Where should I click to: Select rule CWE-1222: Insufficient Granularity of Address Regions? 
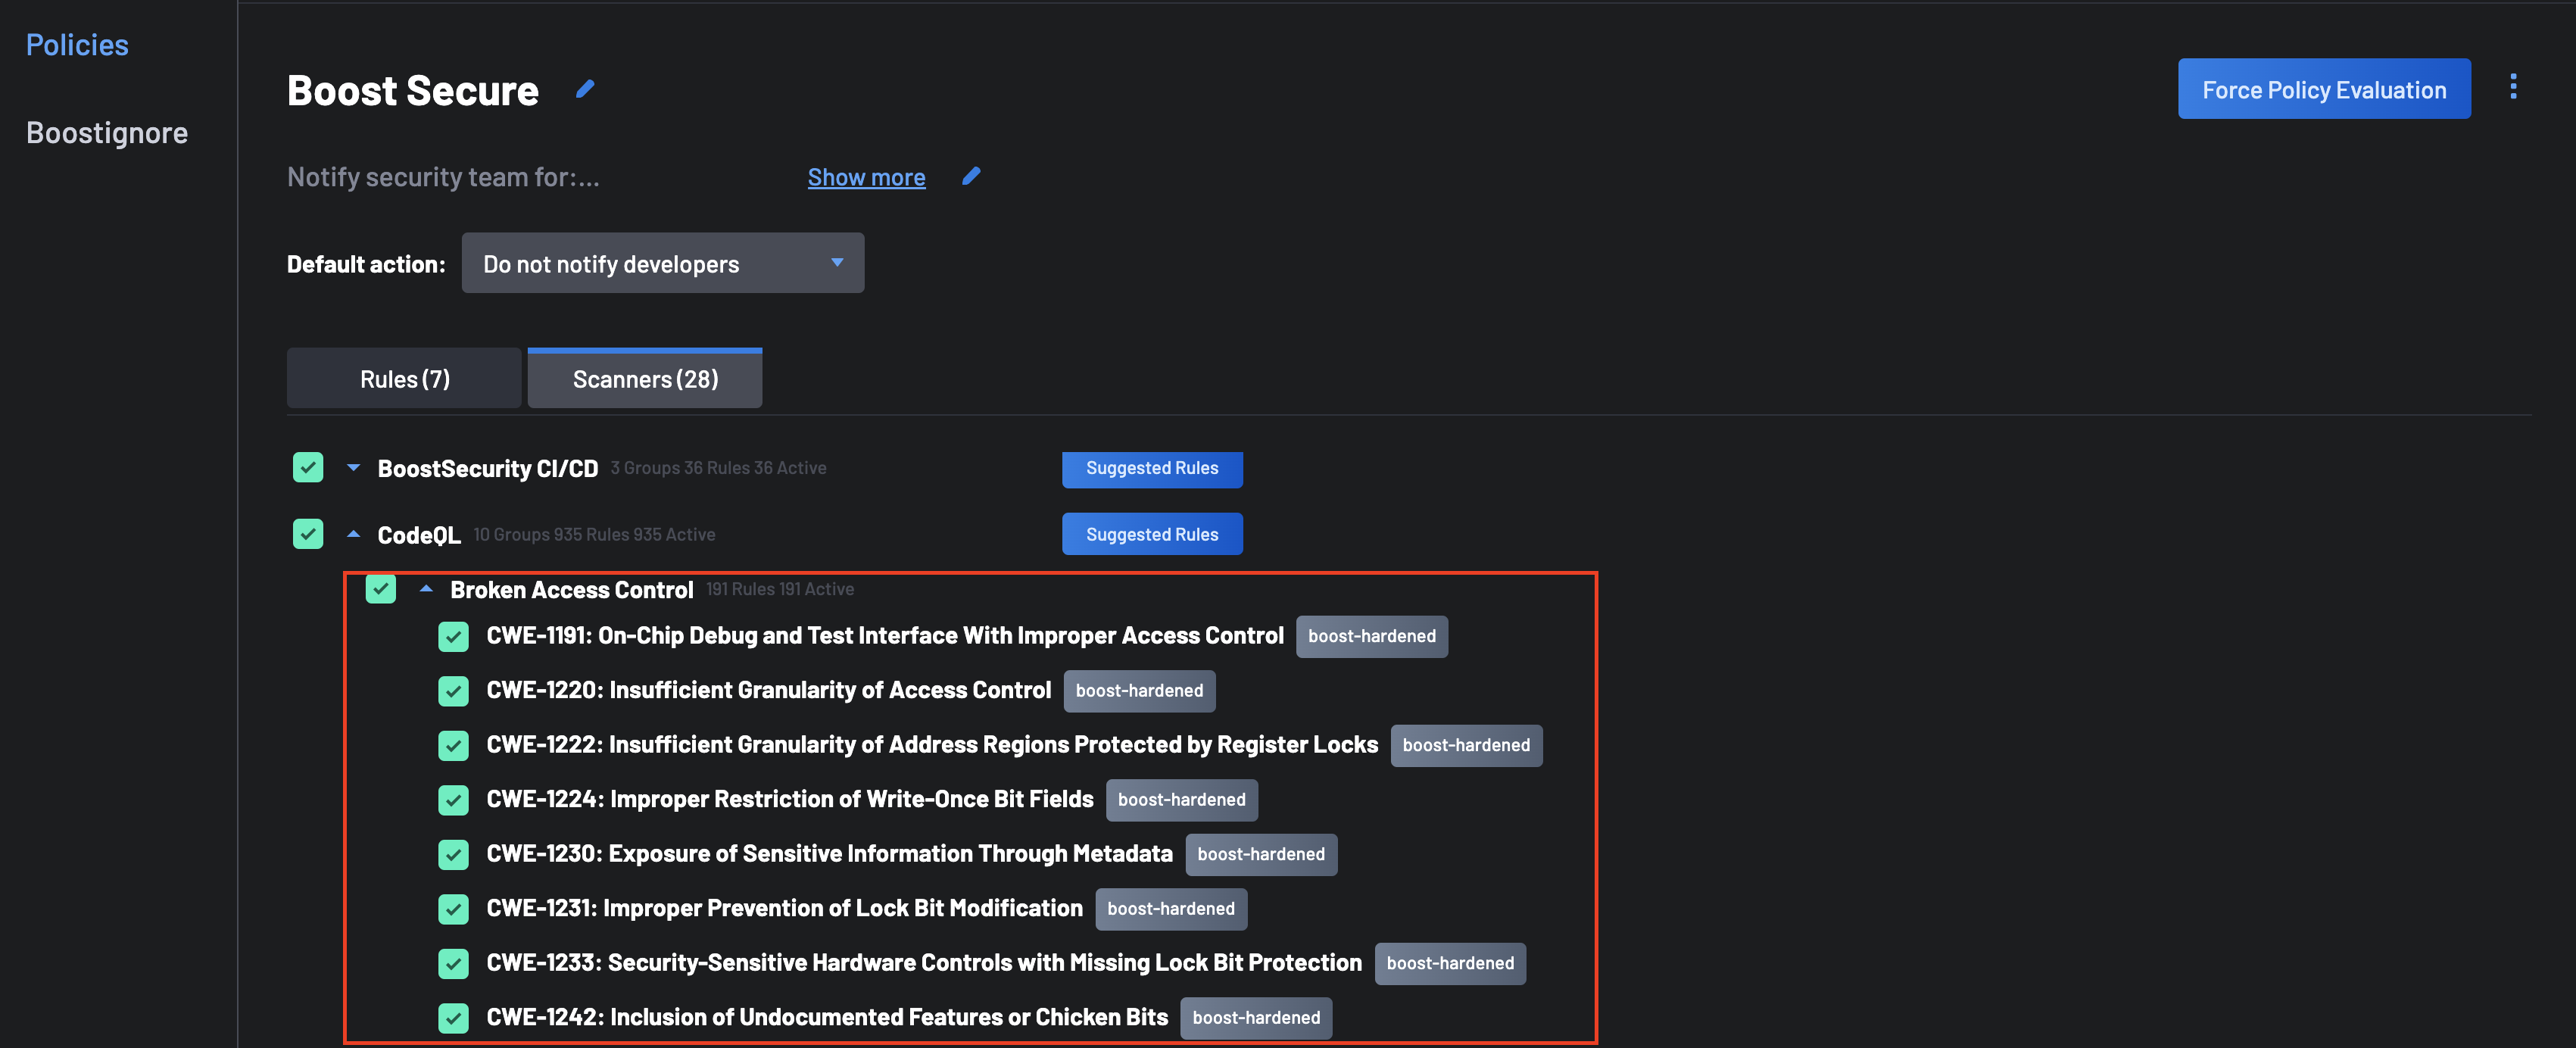coord(932,745)
